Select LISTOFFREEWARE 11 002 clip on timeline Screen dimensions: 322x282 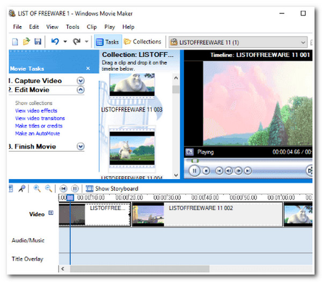(207, 214)
